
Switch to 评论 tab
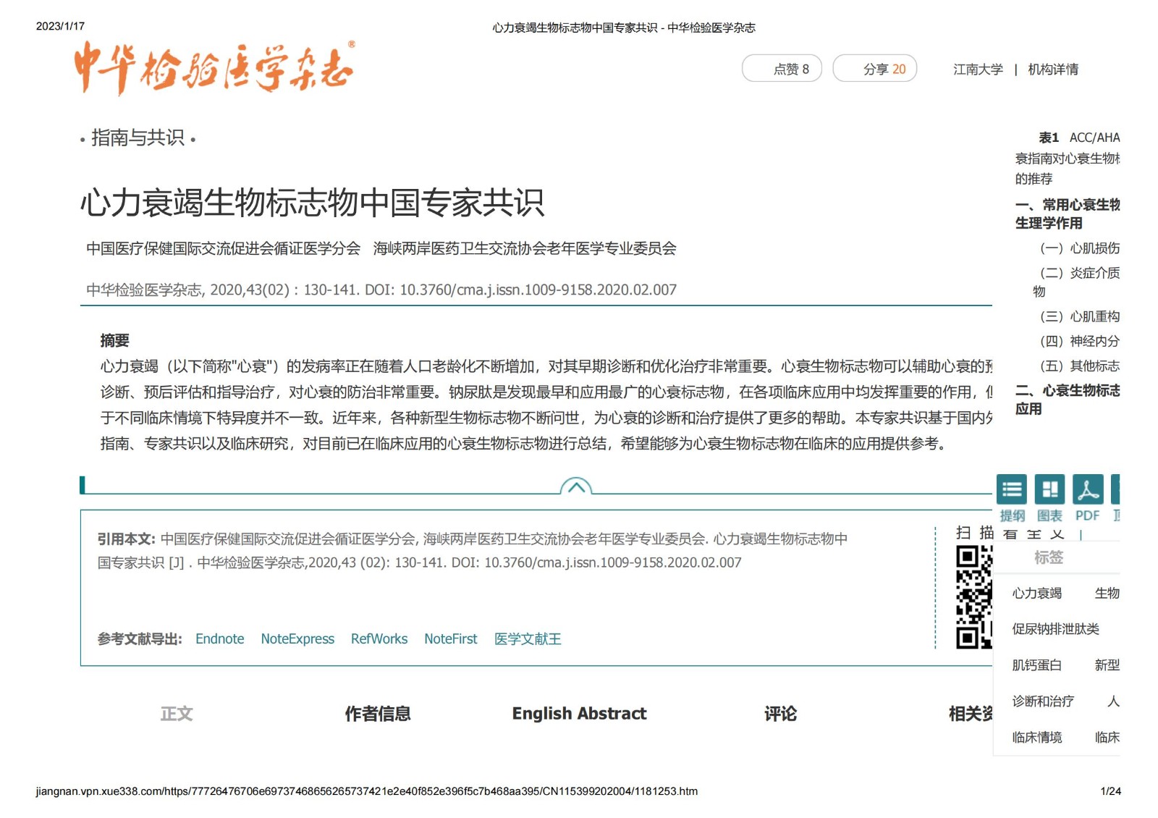780,714
